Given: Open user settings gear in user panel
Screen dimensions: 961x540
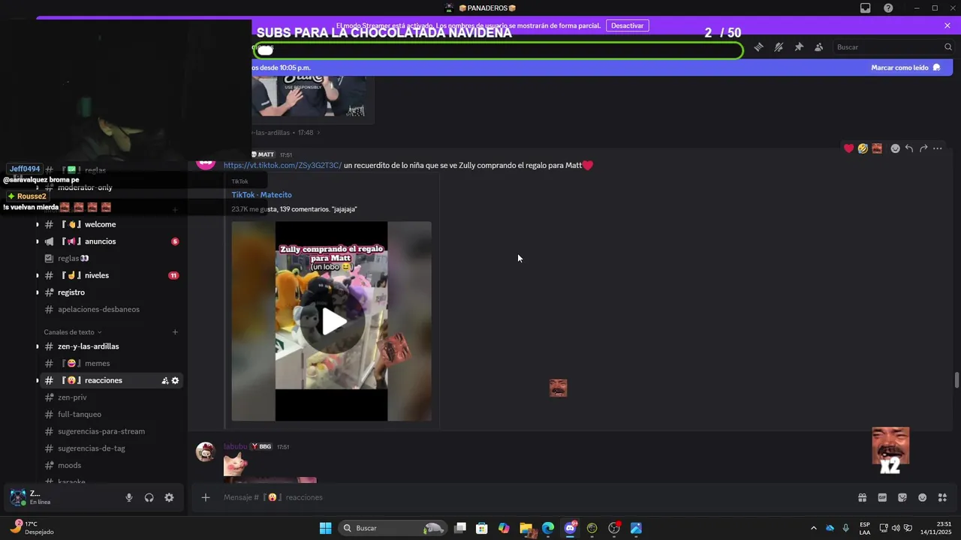Looking at the screenshot, I should pyautogui.click(x=169, y=497).
